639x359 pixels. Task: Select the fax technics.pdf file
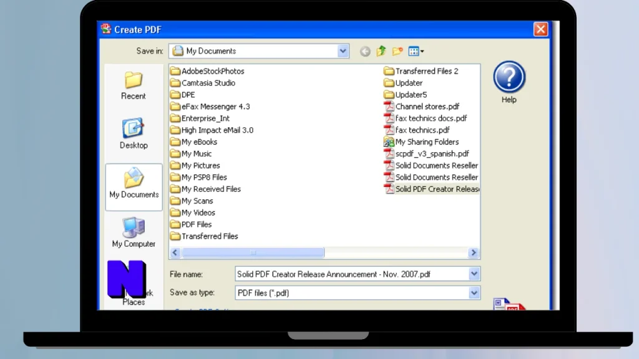click(x=417, y=130)
